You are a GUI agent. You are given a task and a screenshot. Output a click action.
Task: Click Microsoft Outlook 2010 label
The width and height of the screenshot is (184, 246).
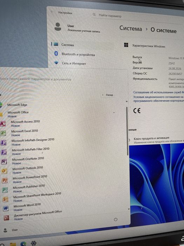click(x=28, y=168)
